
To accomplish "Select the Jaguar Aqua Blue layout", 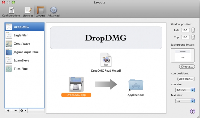I will coord(24,52).
